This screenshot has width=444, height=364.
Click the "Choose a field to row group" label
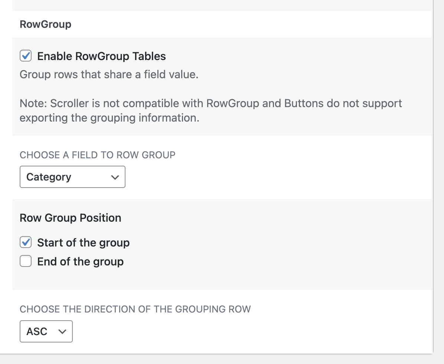(x=97, y=155)
